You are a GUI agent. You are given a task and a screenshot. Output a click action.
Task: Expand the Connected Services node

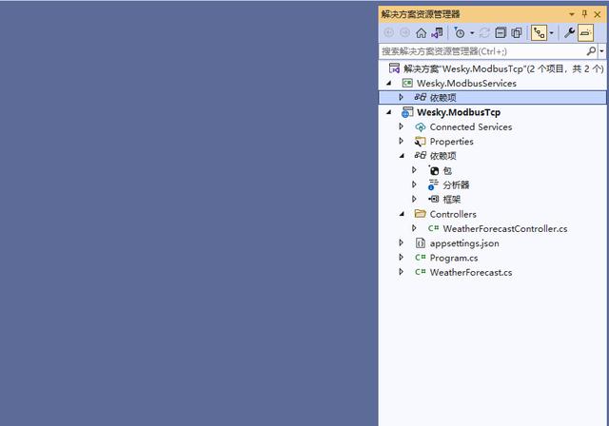(402, 126)
